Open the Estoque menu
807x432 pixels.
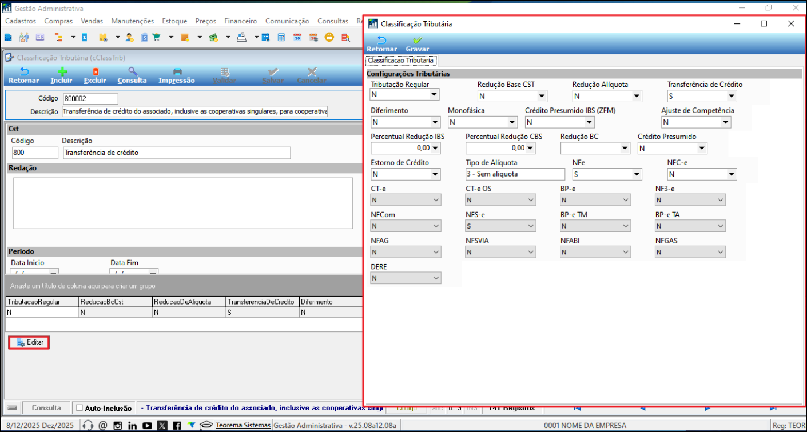174,21
